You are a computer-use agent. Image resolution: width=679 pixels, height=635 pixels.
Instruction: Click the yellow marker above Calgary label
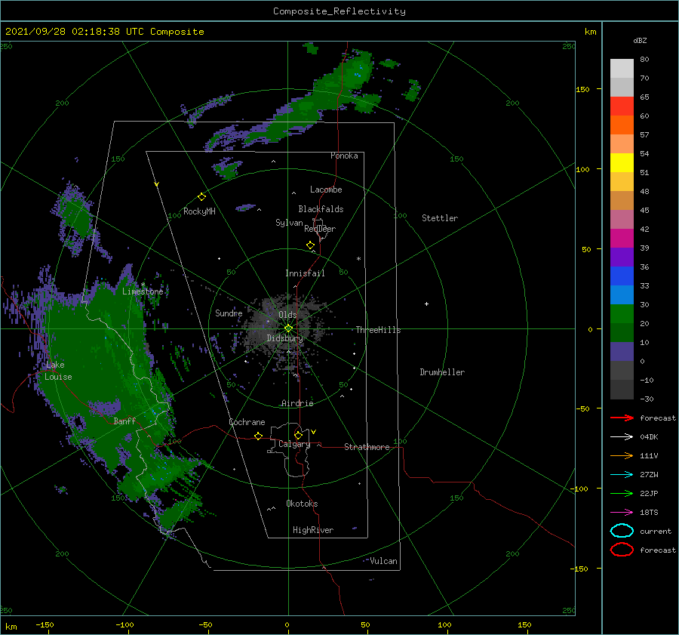point(298,435)
